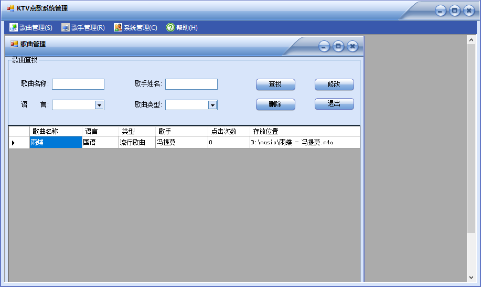This screenshot has width=481, height=287.
Task: Sort by 类型 column header
Action: (137, 131)
